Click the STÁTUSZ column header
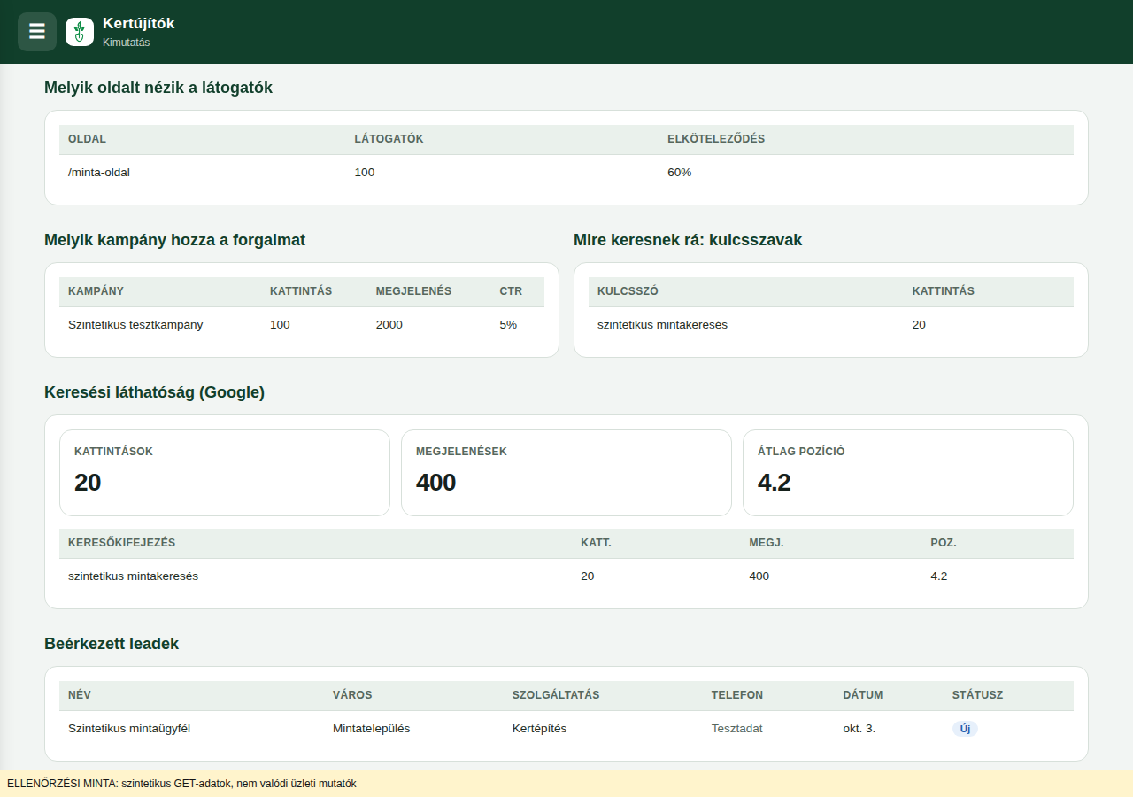Screen dimensions: 1133x797 pos(977,696)
